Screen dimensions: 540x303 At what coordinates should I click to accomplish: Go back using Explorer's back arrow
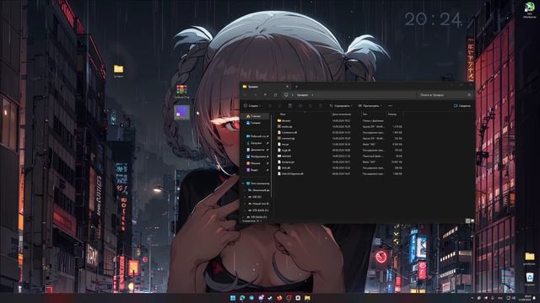point(246,95)
